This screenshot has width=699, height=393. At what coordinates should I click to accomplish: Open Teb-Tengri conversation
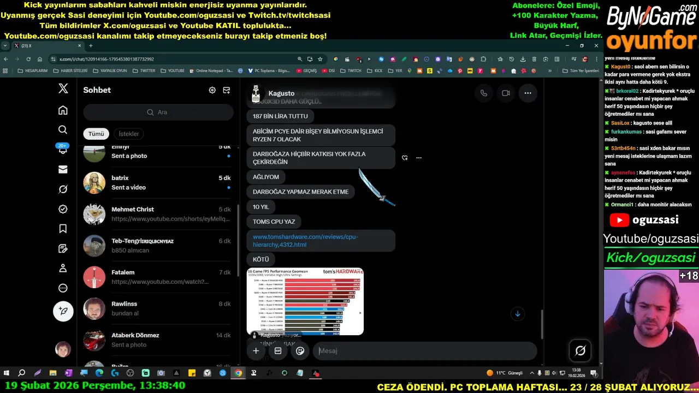(x=158, y=246)
